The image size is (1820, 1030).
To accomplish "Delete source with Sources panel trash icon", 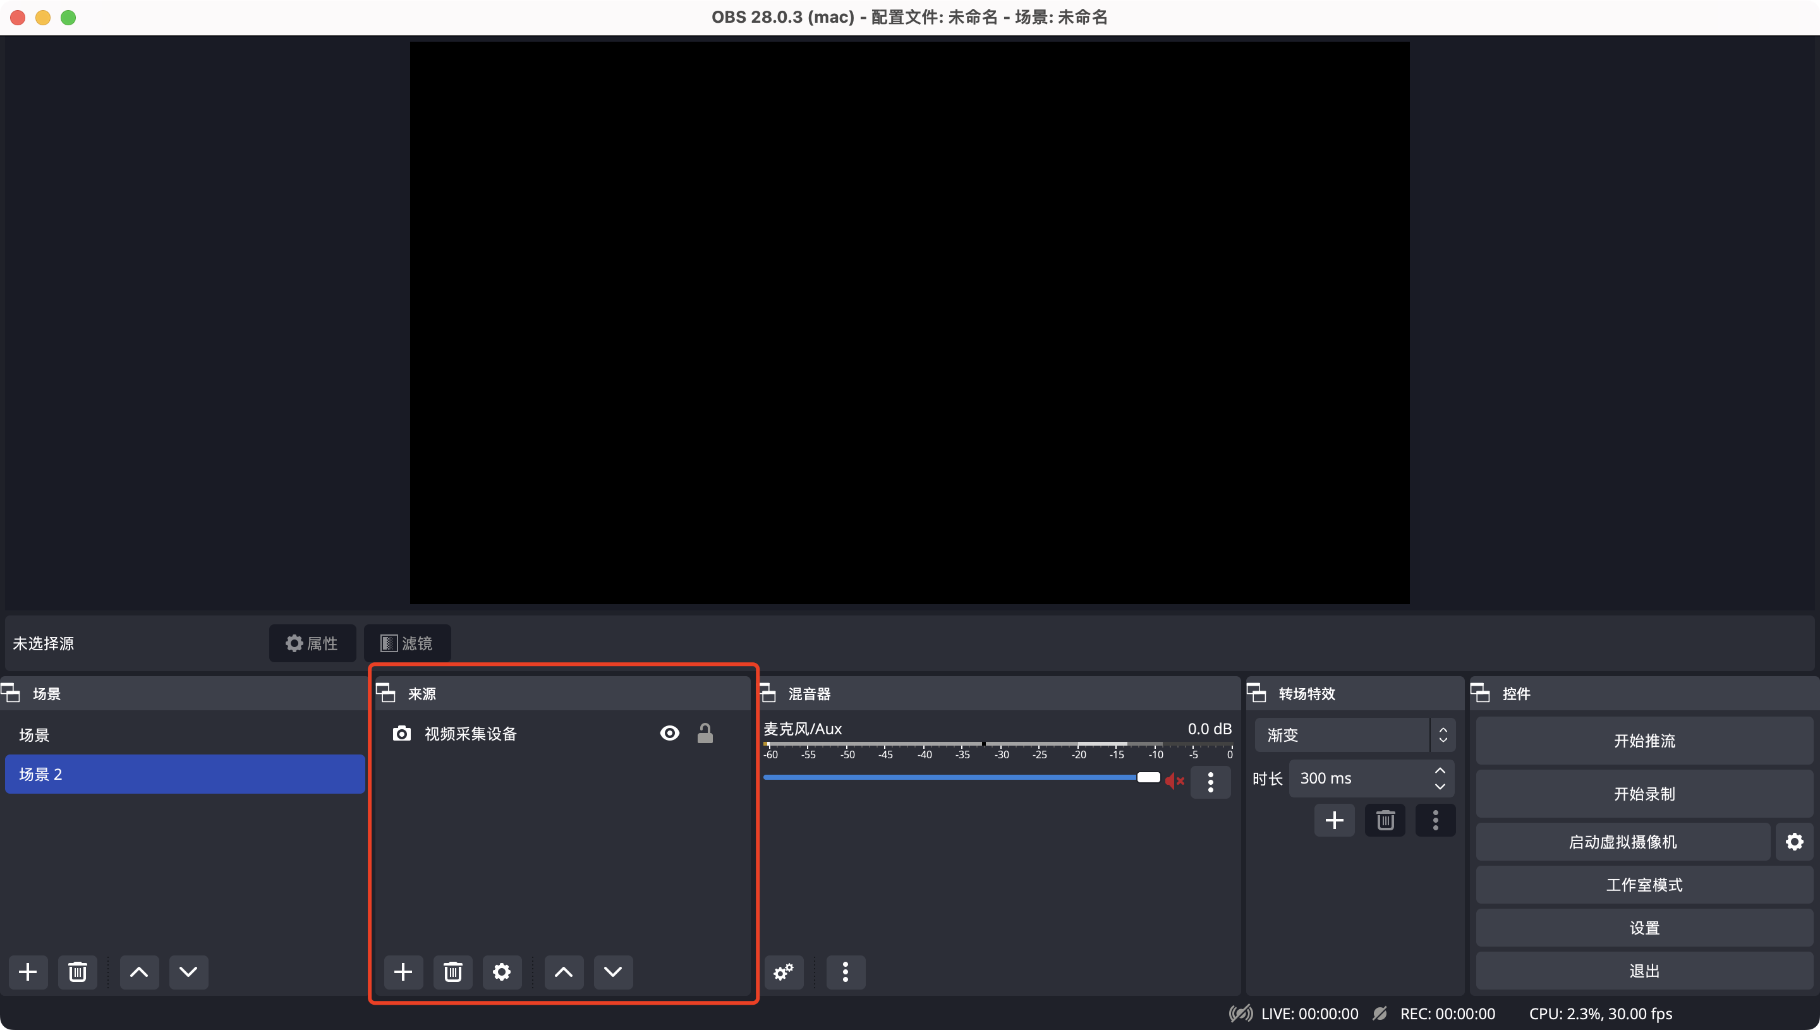I will click(452, 971).
